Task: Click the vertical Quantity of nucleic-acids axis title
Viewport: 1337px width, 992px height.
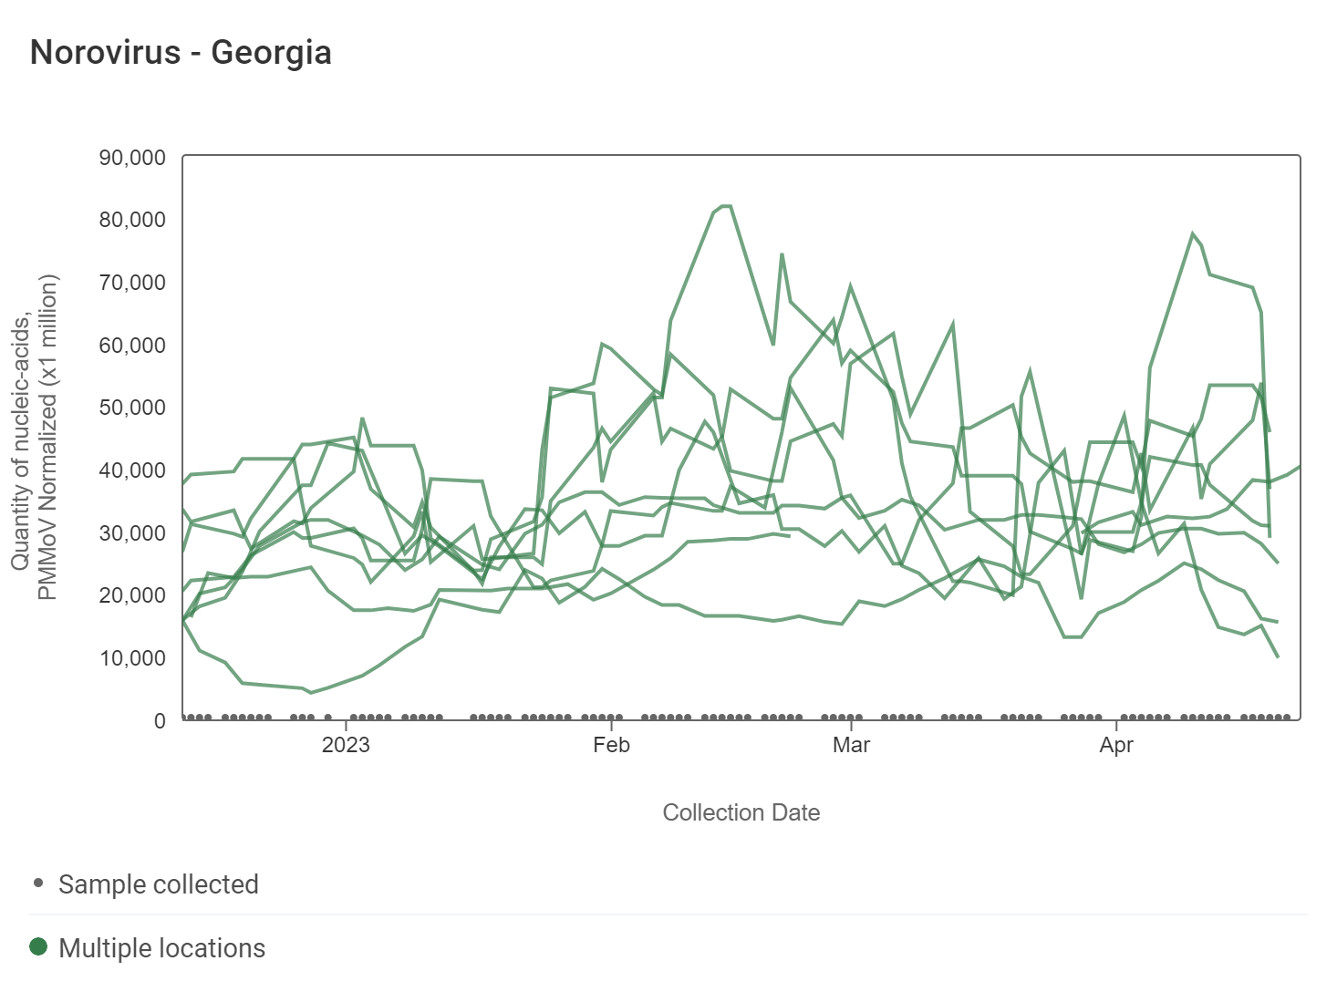Action: tap(35, 438)
